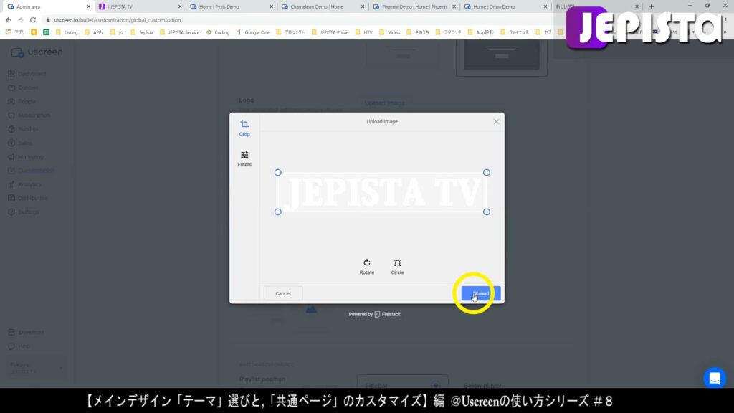Open the Coding bookmark
The height and width of the screenshot is (413, 734).
click(x=218, y=32)
